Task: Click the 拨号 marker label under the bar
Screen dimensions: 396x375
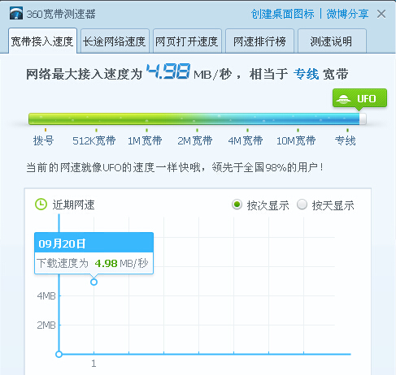Action: (43, 140)
